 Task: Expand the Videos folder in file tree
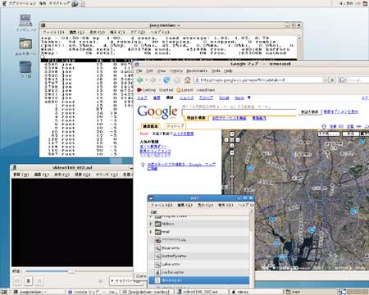[151, 224]
